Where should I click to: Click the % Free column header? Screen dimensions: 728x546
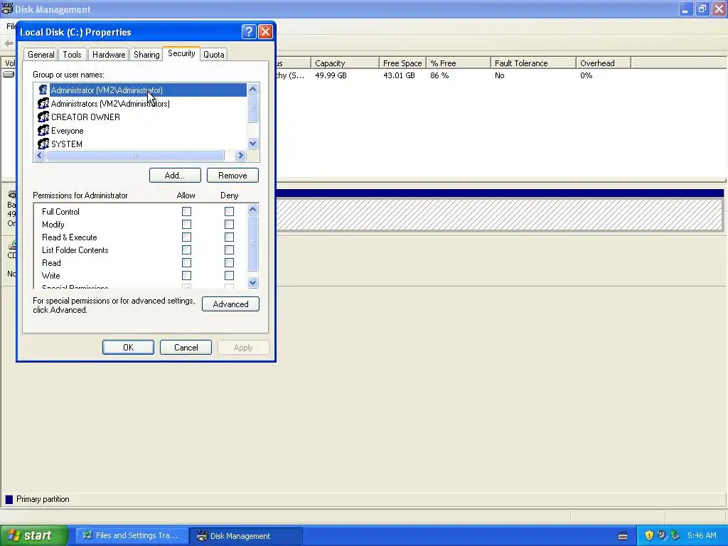458,63
